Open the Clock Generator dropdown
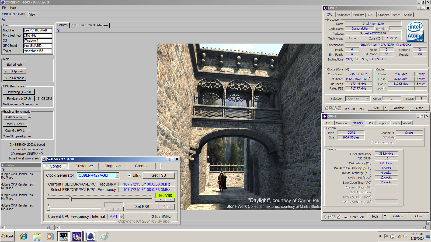 click(x=117, y=175)
